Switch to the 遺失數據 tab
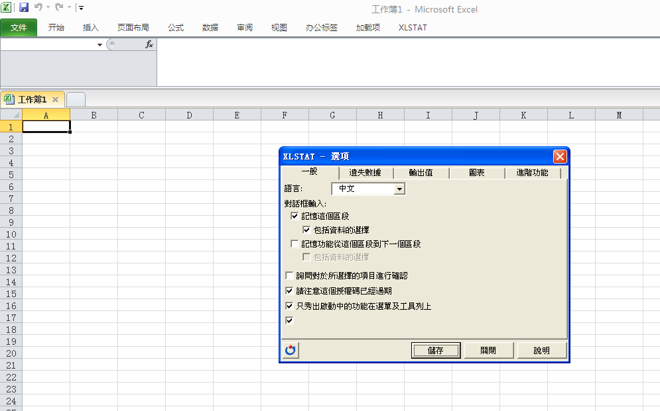 pos(365,173)
